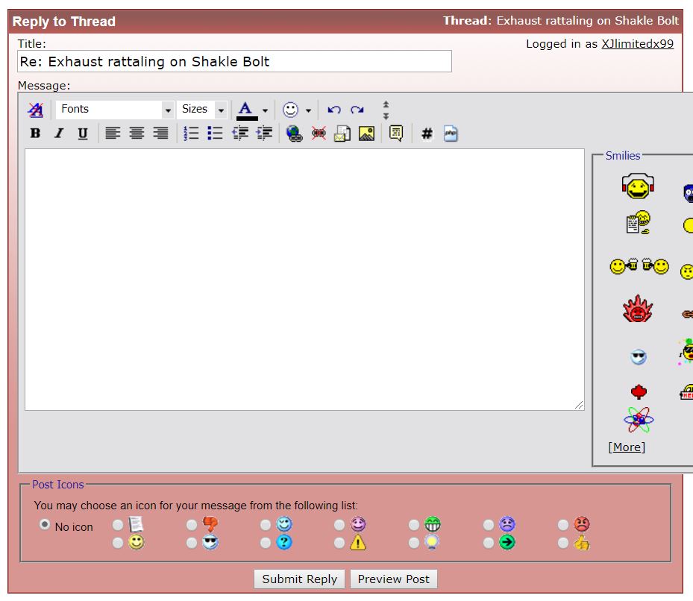Click the Remove Text Formatting icon

coord(35,110)
